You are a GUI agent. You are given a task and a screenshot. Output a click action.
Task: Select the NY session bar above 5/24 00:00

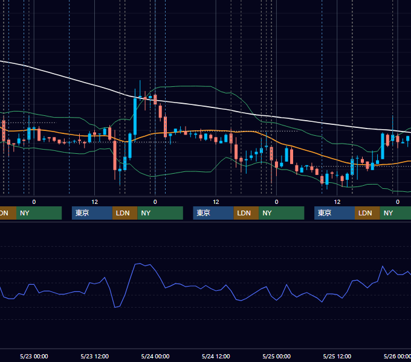[x=160, y=213]
